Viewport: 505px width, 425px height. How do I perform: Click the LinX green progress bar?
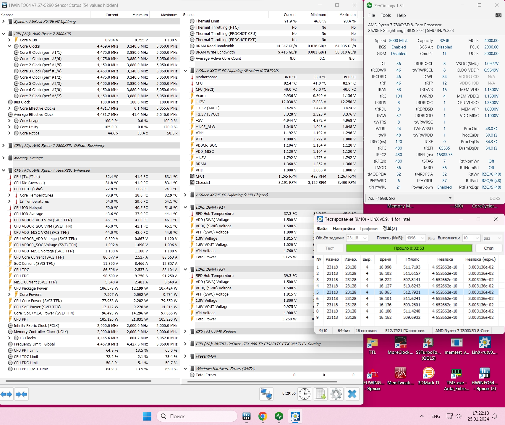(x=409, y=248)
